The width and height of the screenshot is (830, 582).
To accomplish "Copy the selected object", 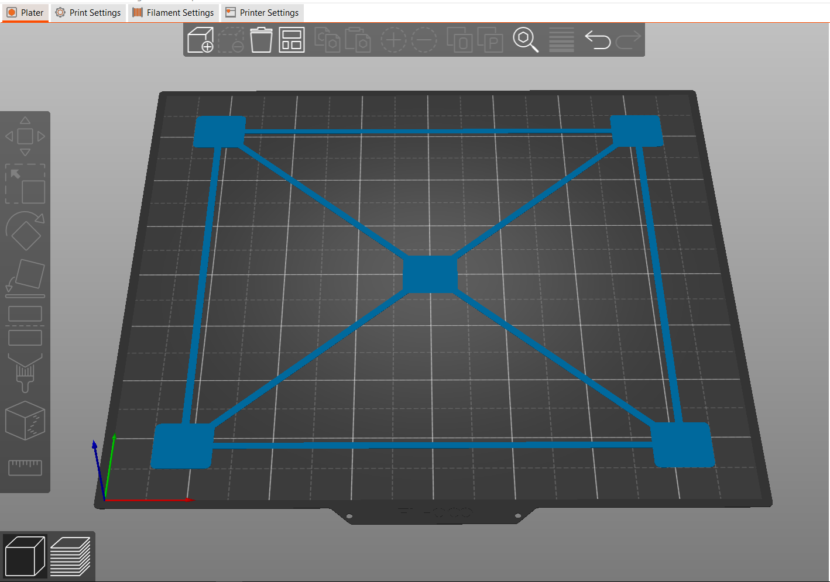I will (327, 40).
